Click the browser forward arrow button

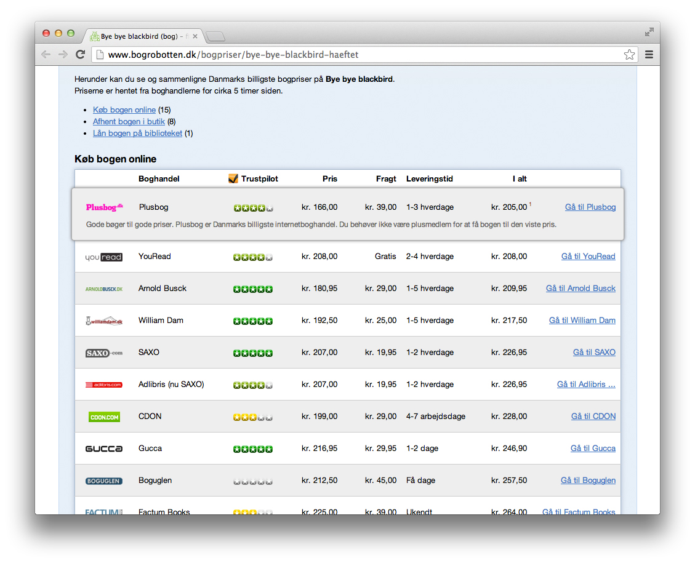pyautogui.click(x=63, y=55)
